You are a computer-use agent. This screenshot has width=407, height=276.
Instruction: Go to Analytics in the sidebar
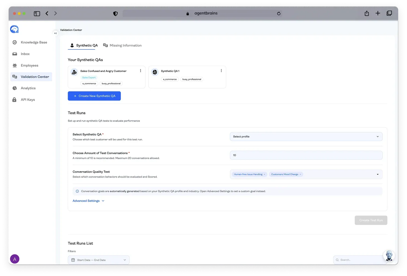click(x=28, y=88)
